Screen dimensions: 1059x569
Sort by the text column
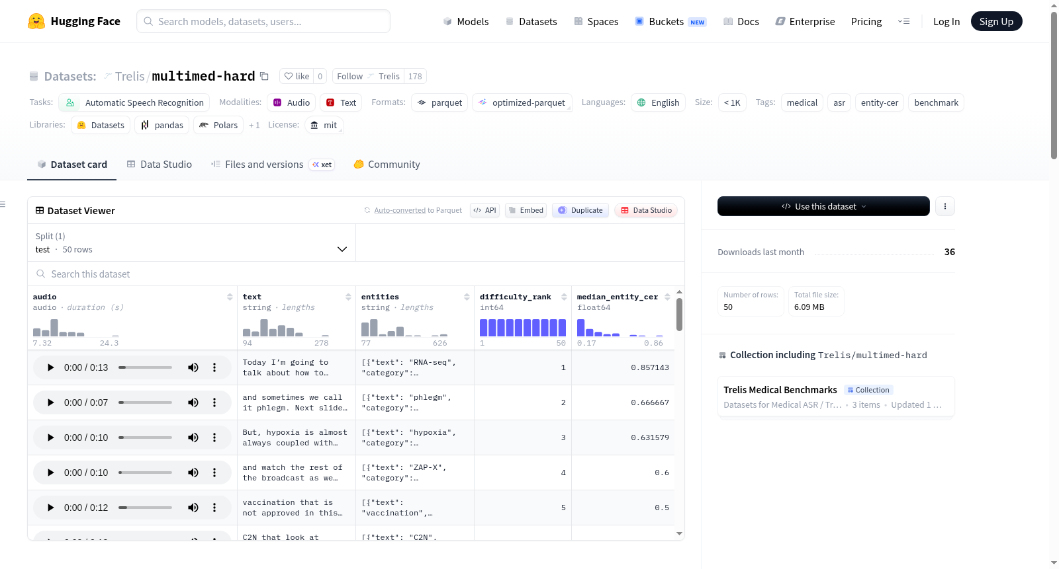348,297
